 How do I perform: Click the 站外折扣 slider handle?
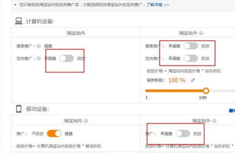pyautogui.click(x=206, y=91)
